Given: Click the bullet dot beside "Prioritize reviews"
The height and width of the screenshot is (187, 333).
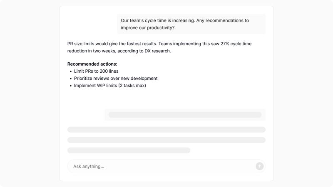Looking at the screenshot, I should 70,79.
